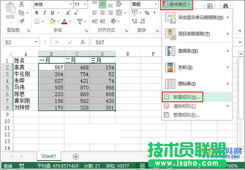
Task: Align text right
Action: coord(110,13)
